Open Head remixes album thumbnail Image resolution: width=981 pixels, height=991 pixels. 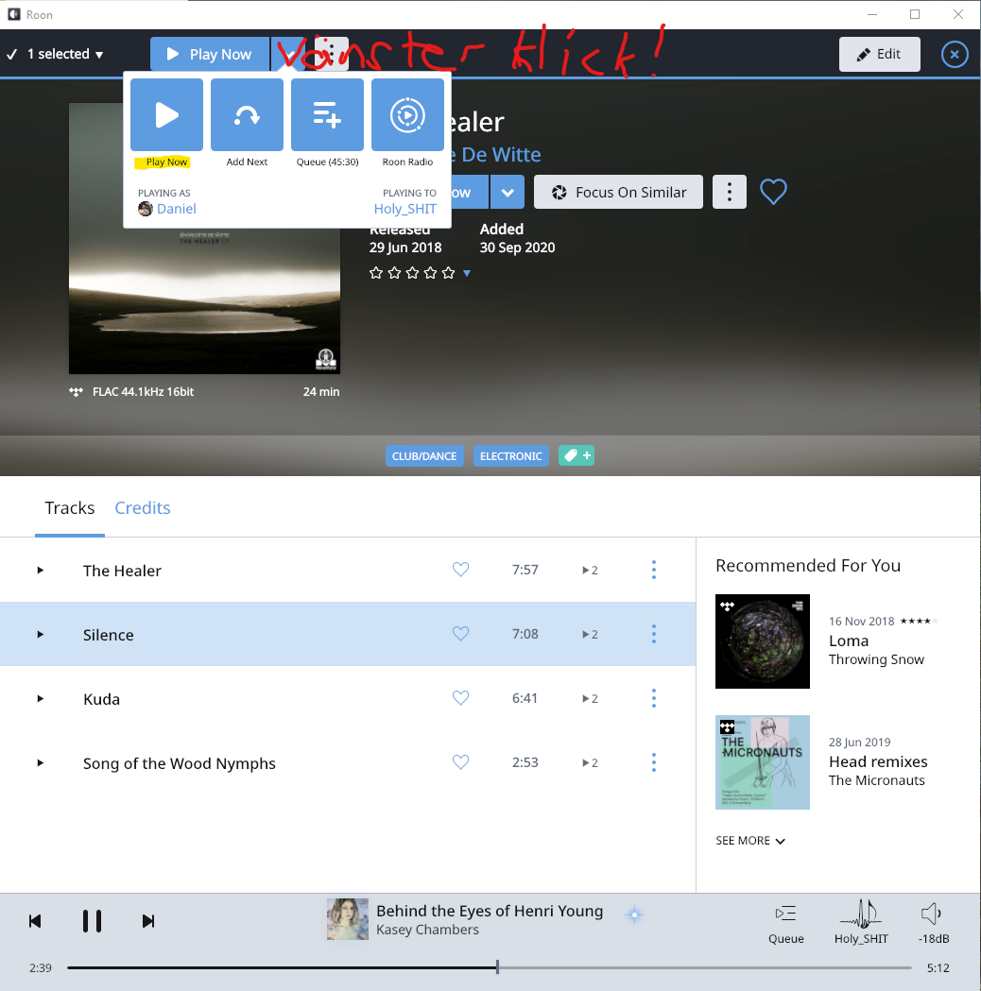coord(763,762)
